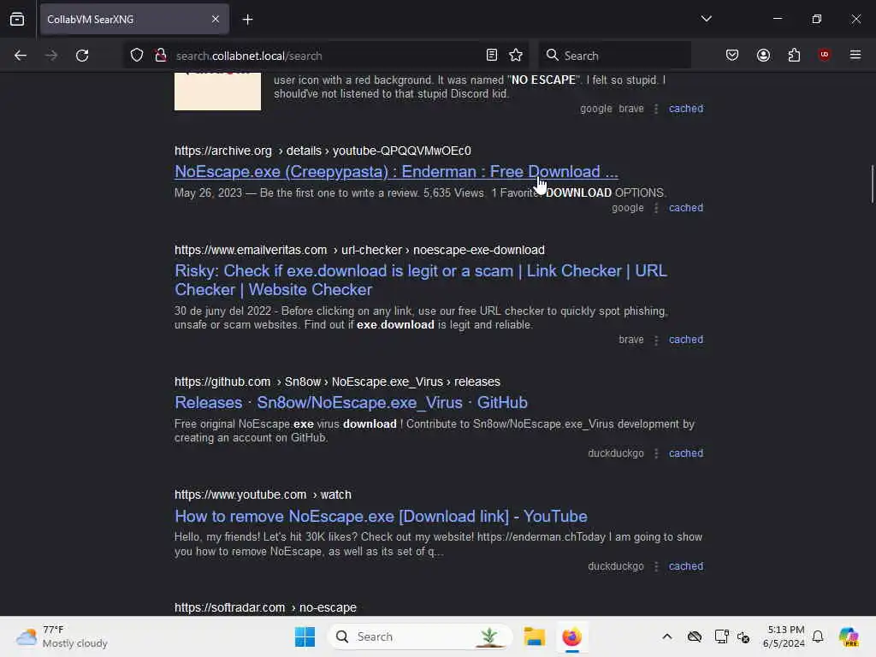Open the muted volume tray icon

tap(743, 636)
